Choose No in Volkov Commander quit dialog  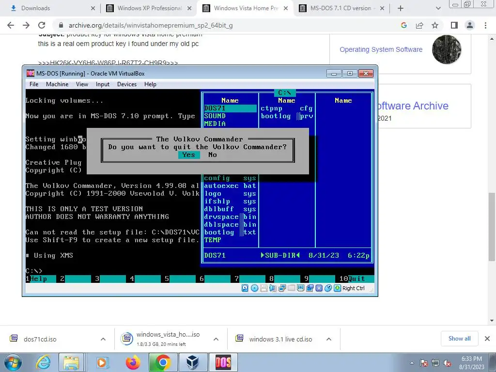[213, 155]
